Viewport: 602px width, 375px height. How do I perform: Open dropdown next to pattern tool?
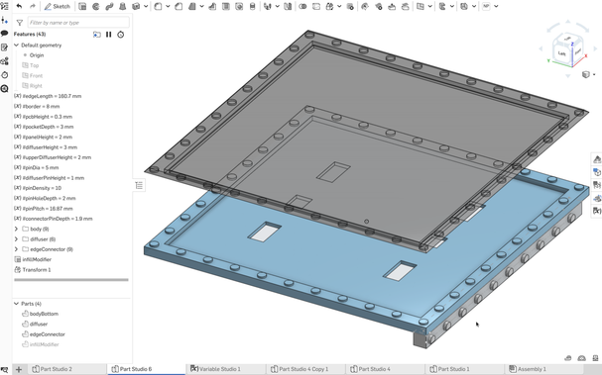[x=277, y=6]
